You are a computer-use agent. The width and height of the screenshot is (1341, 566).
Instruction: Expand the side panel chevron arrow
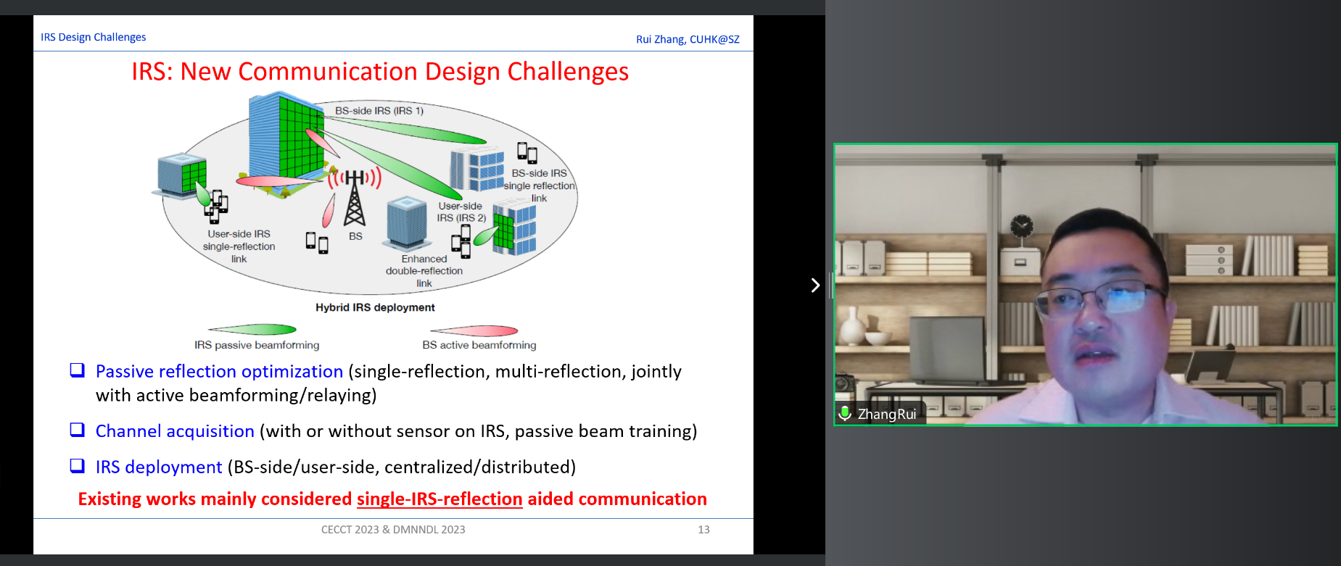[815, 285]
